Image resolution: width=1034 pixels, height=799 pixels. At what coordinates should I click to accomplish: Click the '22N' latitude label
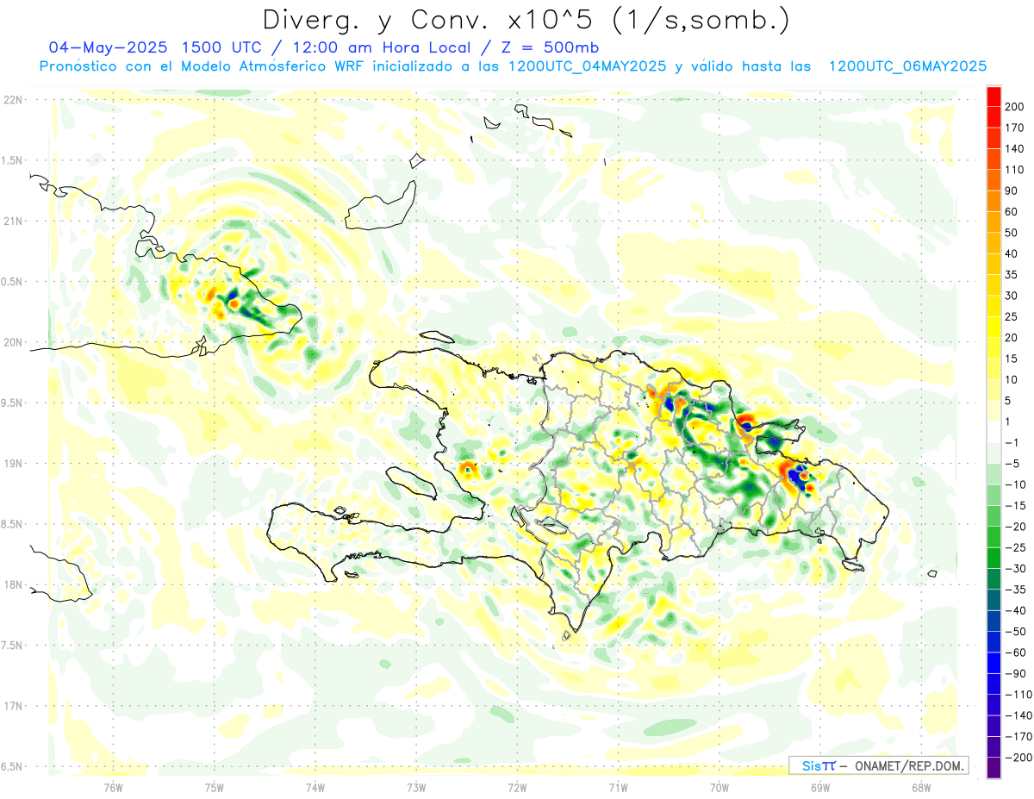tap(12, 100)
